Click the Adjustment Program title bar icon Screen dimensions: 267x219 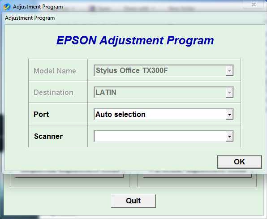(7, 7)
